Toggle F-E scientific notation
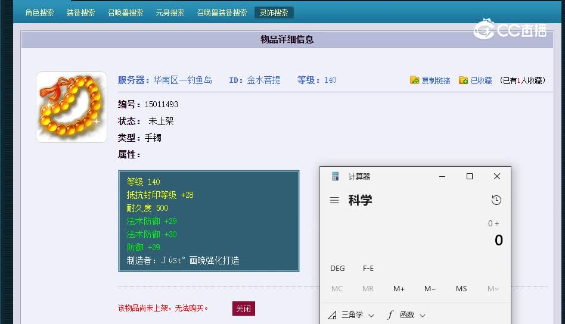Viewport: 565px width, 324px height. click(368, 269)
